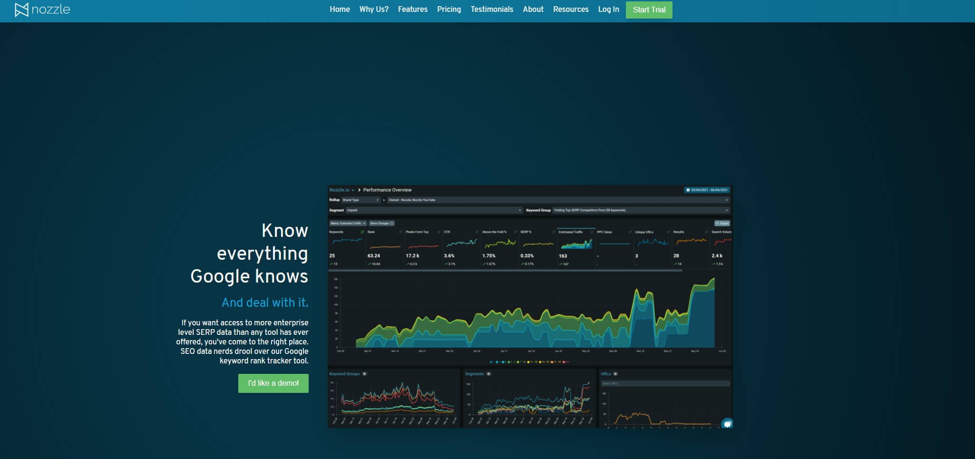Image resolution: width=975 pixels, height=459 pixels.
Task: Toggle the green pin on the Keywords card
Action: [x=362, y=232]
